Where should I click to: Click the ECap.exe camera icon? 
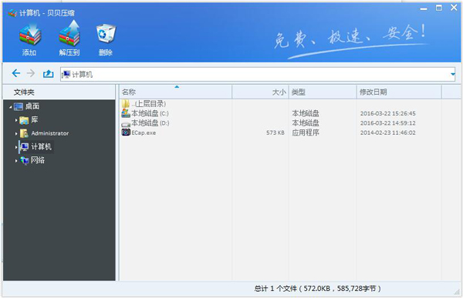pos(126,132)
